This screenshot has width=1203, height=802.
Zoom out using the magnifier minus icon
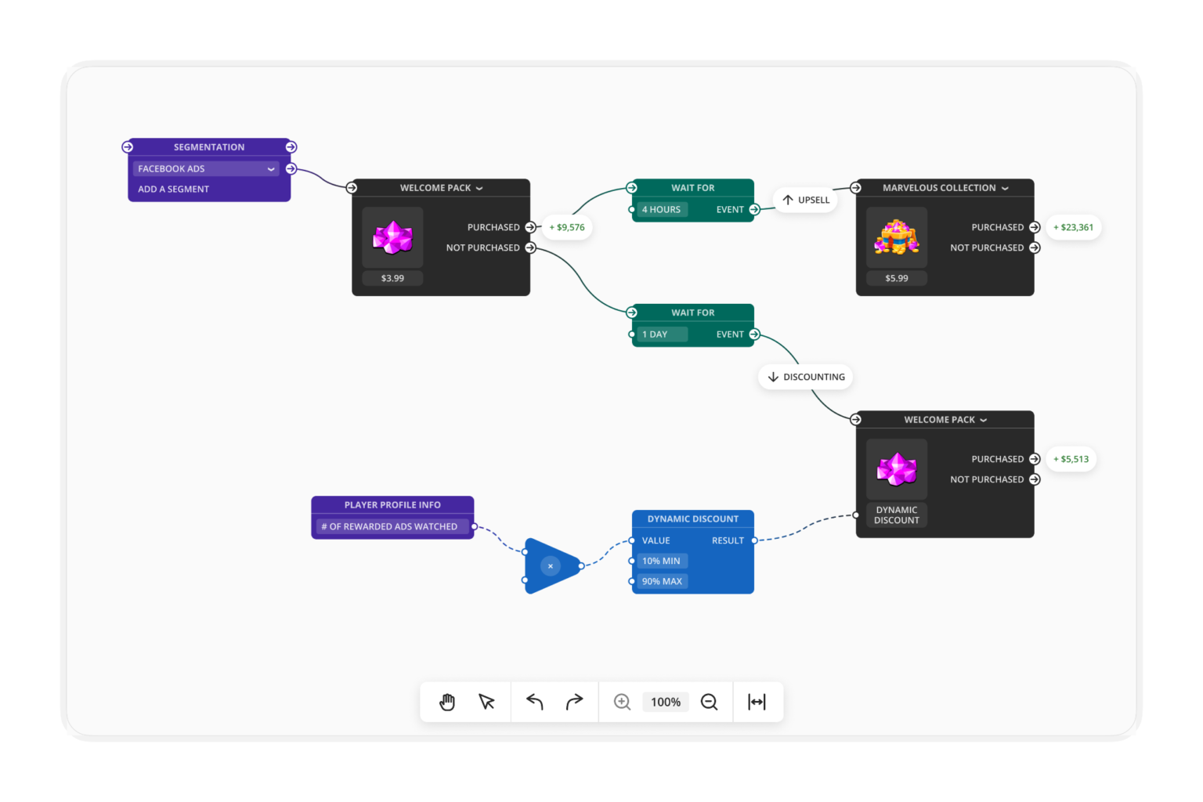[709, 702]
